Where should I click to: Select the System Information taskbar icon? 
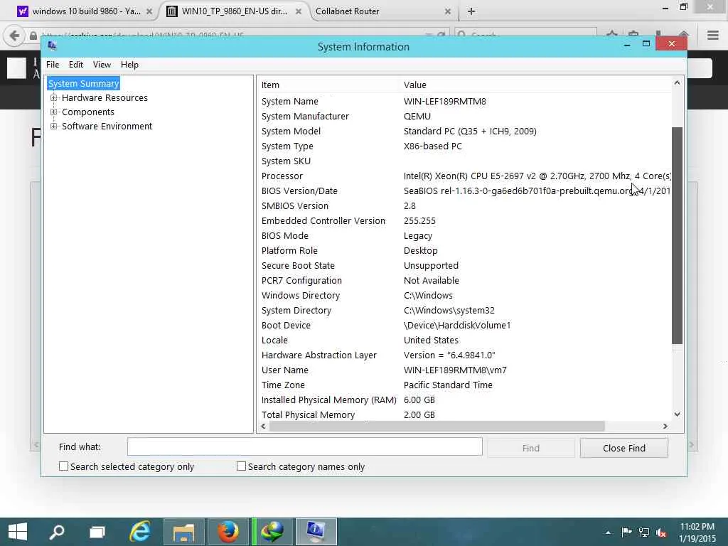click(x=316, y=532)
